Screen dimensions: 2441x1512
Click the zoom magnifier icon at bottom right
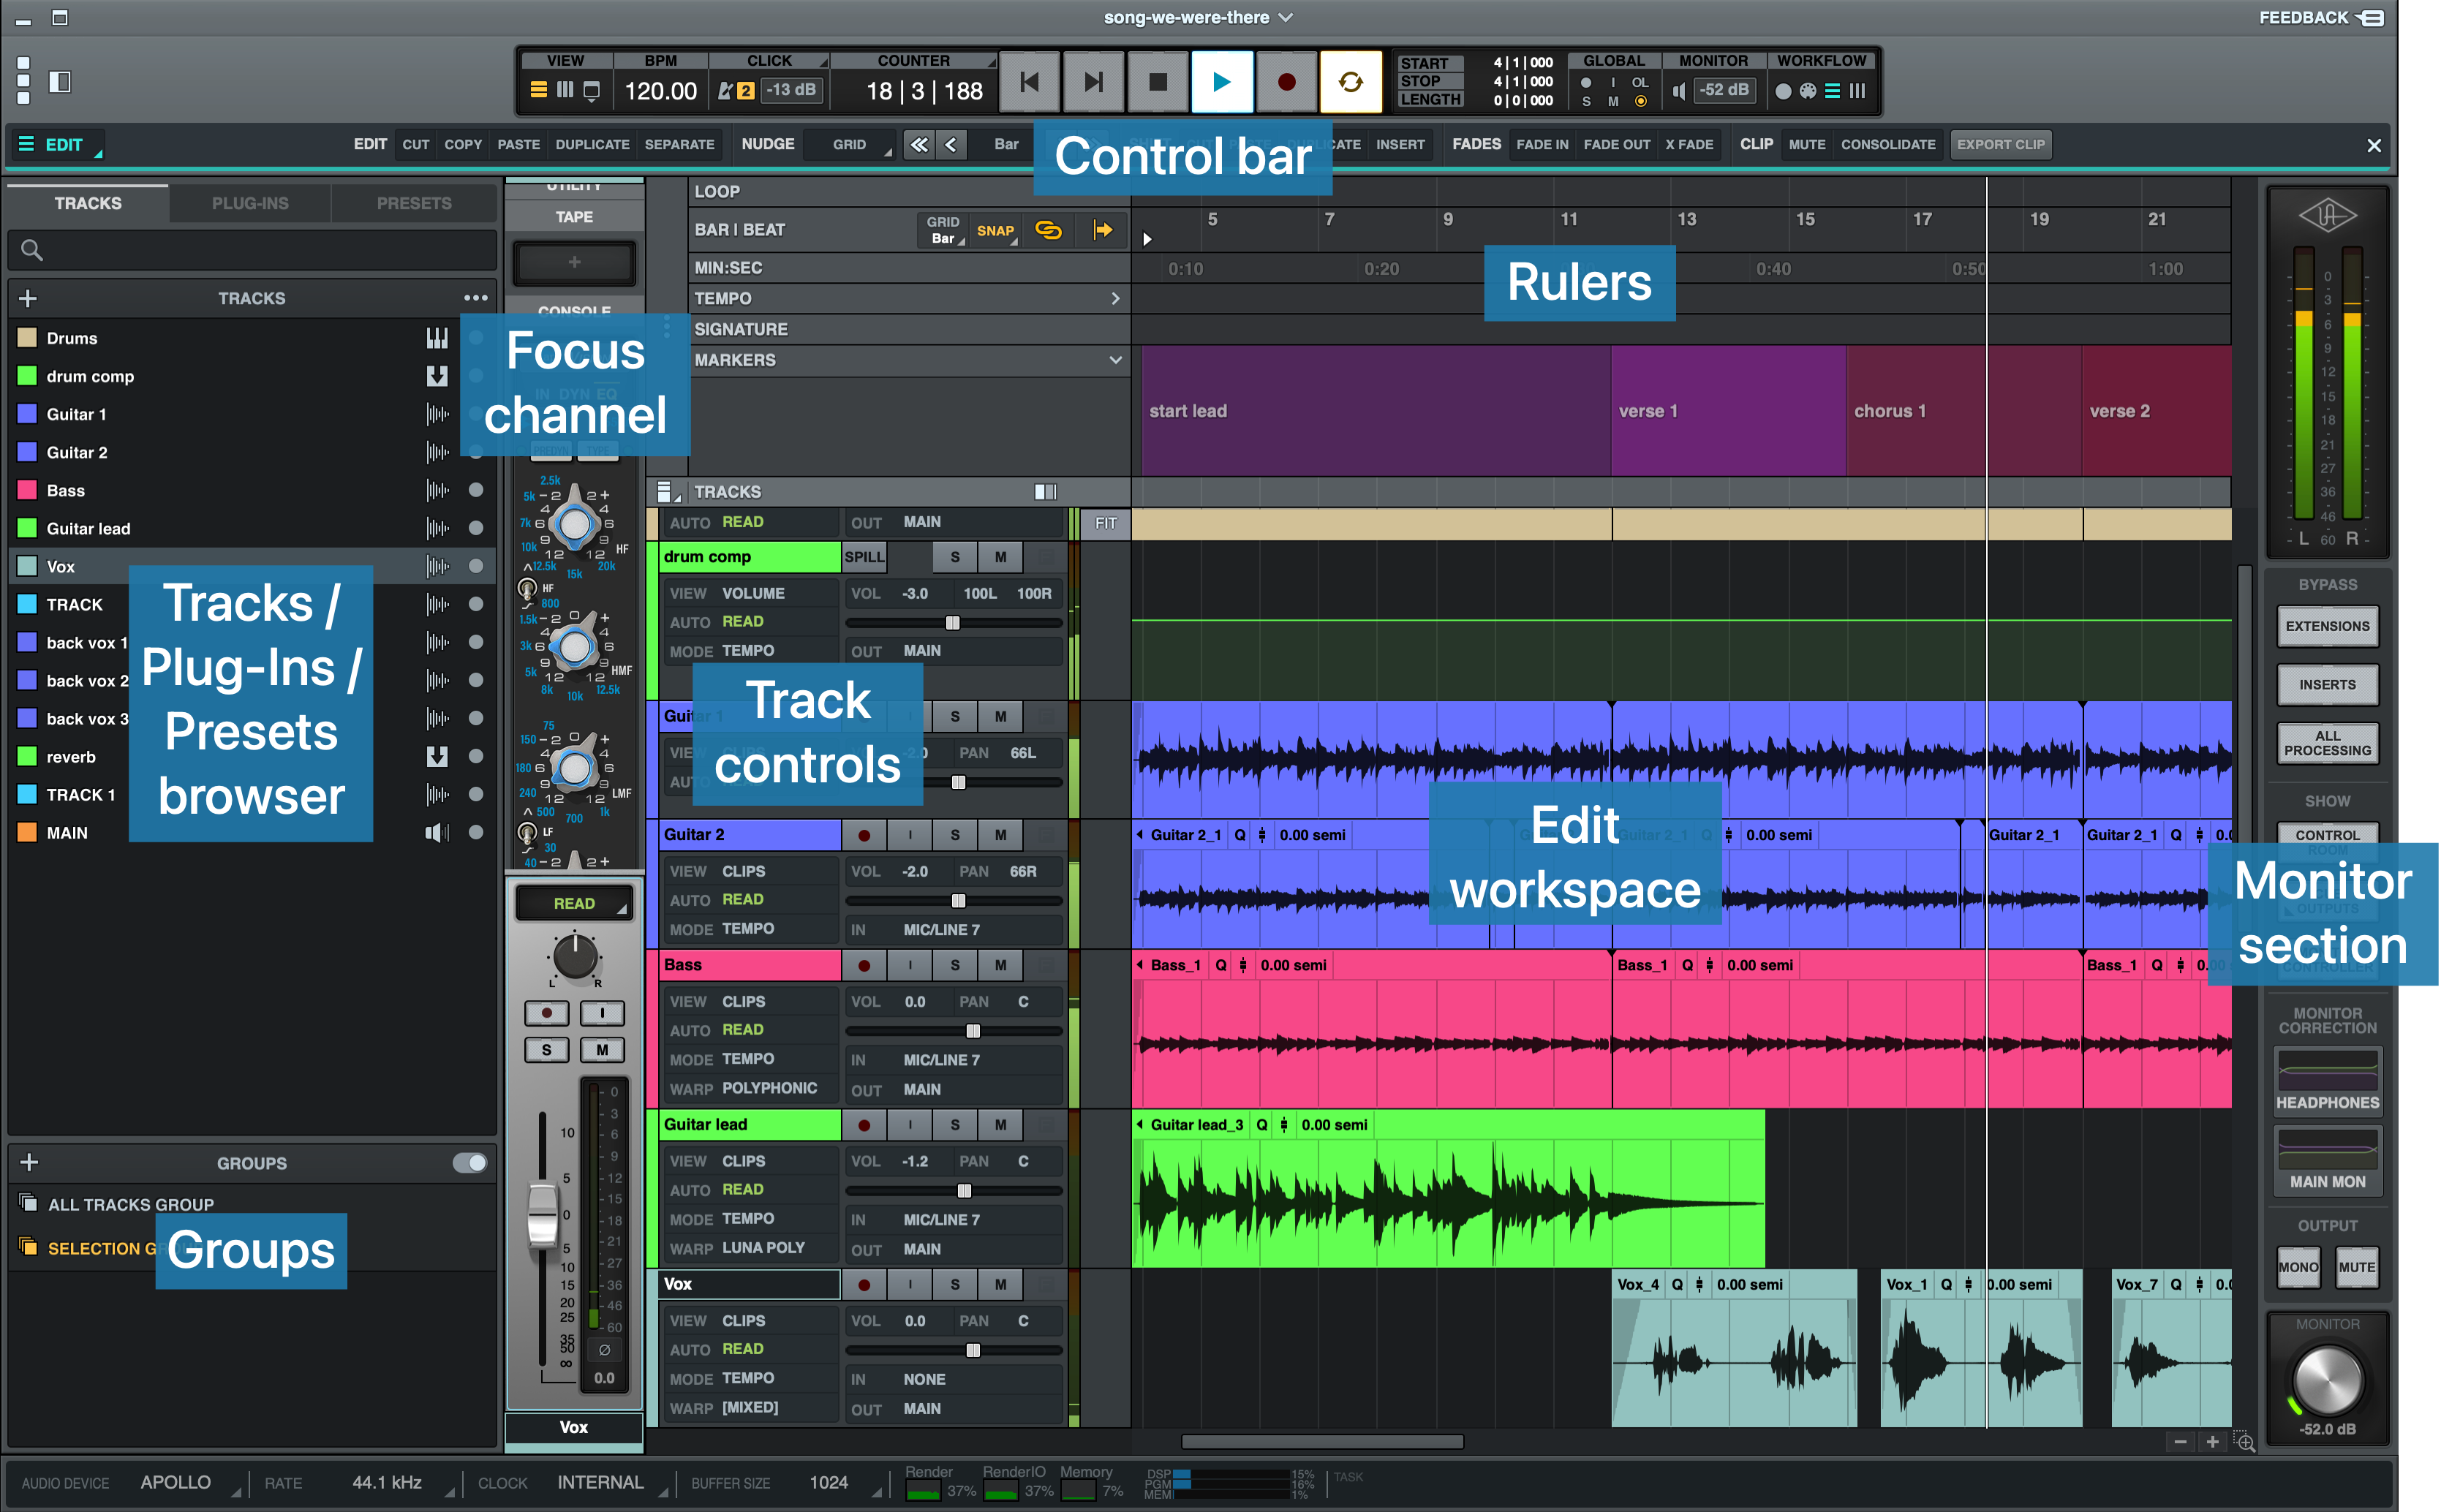pos(2244,1442)
